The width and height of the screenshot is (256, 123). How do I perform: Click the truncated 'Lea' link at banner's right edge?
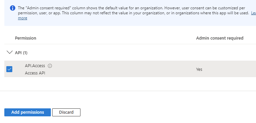point(253,13)
